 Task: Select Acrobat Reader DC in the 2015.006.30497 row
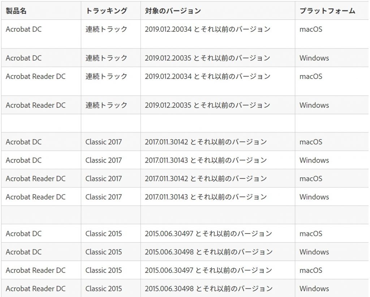[36, 270]
